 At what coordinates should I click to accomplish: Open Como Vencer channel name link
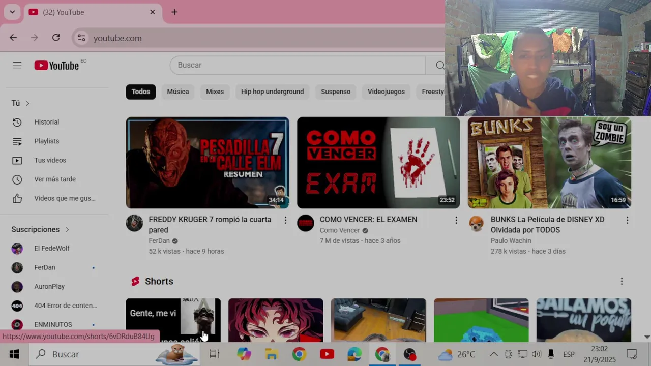tap(340, 230)
